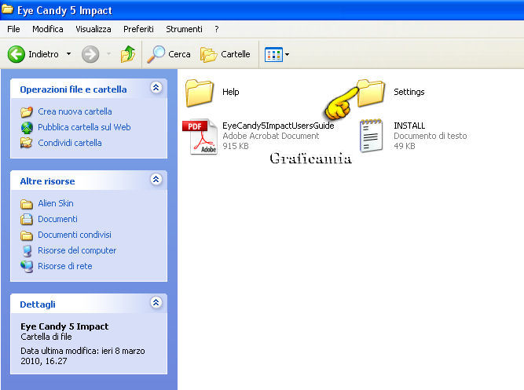Click the Risorse di rete network icon
The height and width of the screenshot is (390, 524).
pyautogui.click(x=27, y=267)
